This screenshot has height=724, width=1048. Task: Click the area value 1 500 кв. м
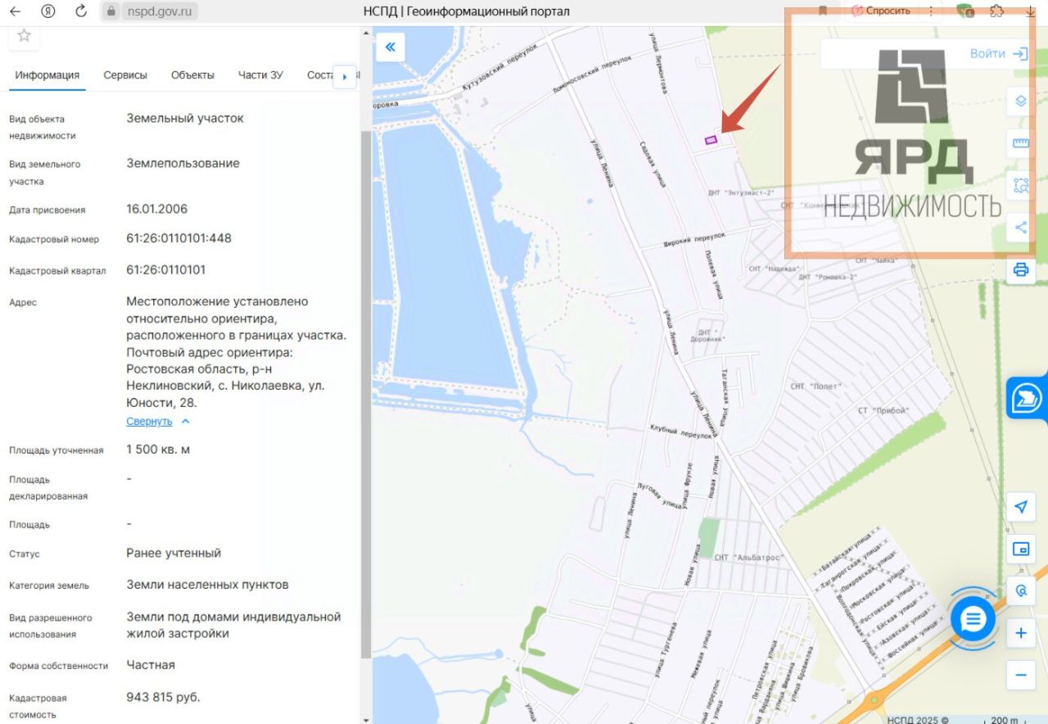coord(158,449)
